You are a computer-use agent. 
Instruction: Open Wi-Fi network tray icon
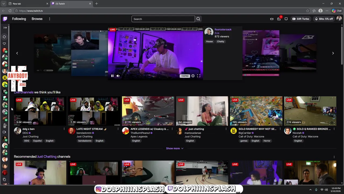322,190
